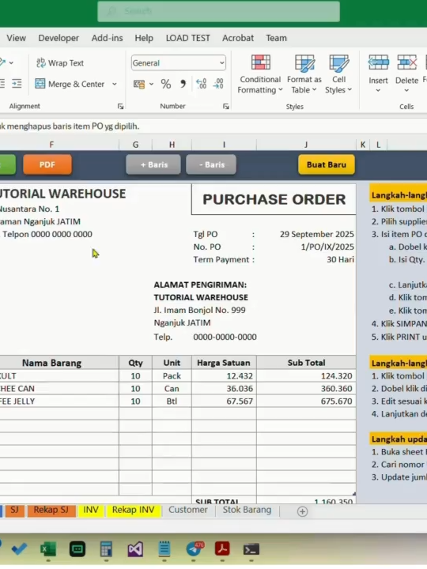
Task: Click the orange PDF button
Action: pos(47,164)
